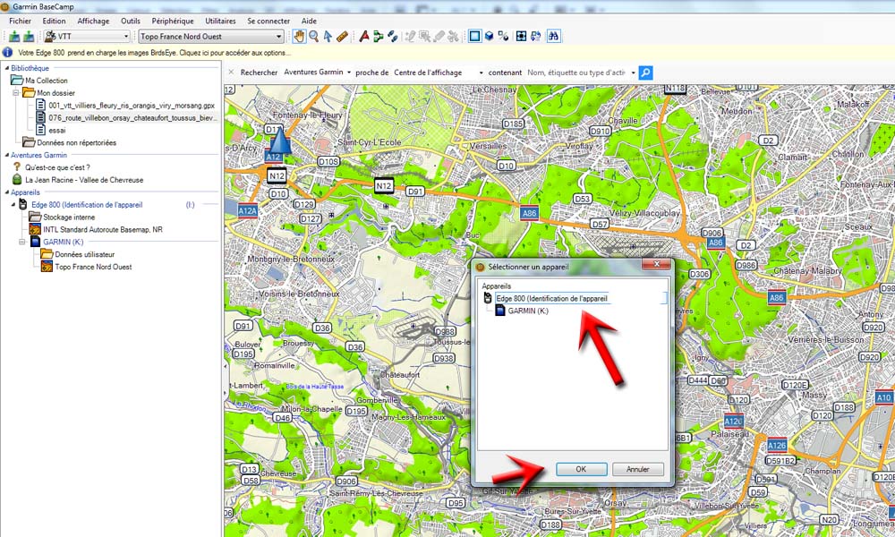Open the Périphérique menu
The image size is (895, 537).
pos(173,21)
